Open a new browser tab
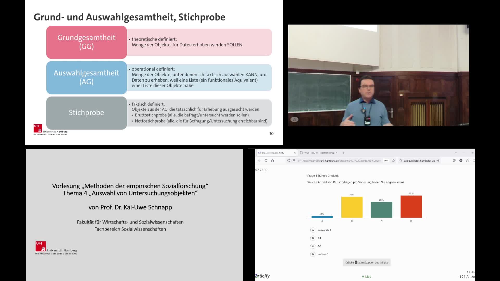The width and height of the screenshot is (500, 281). pyautogui.click(x=343, y=153)
